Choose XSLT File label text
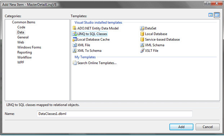224x136 pixels. click(152, 50)
